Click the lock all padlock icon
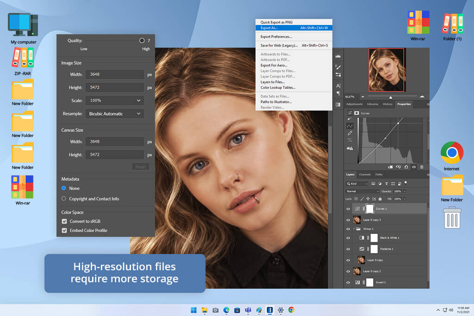The width and height of the screenshot is (474, 316). point(380,199)
